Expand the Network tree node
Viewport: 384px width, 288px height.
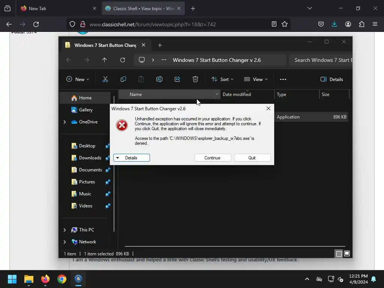(x=64, y=242)
